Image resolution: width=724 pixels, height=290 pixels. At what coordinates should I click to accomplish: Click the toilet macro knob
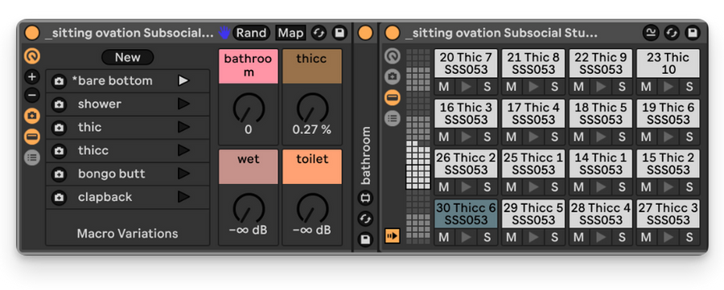click(x=312, y=208)
